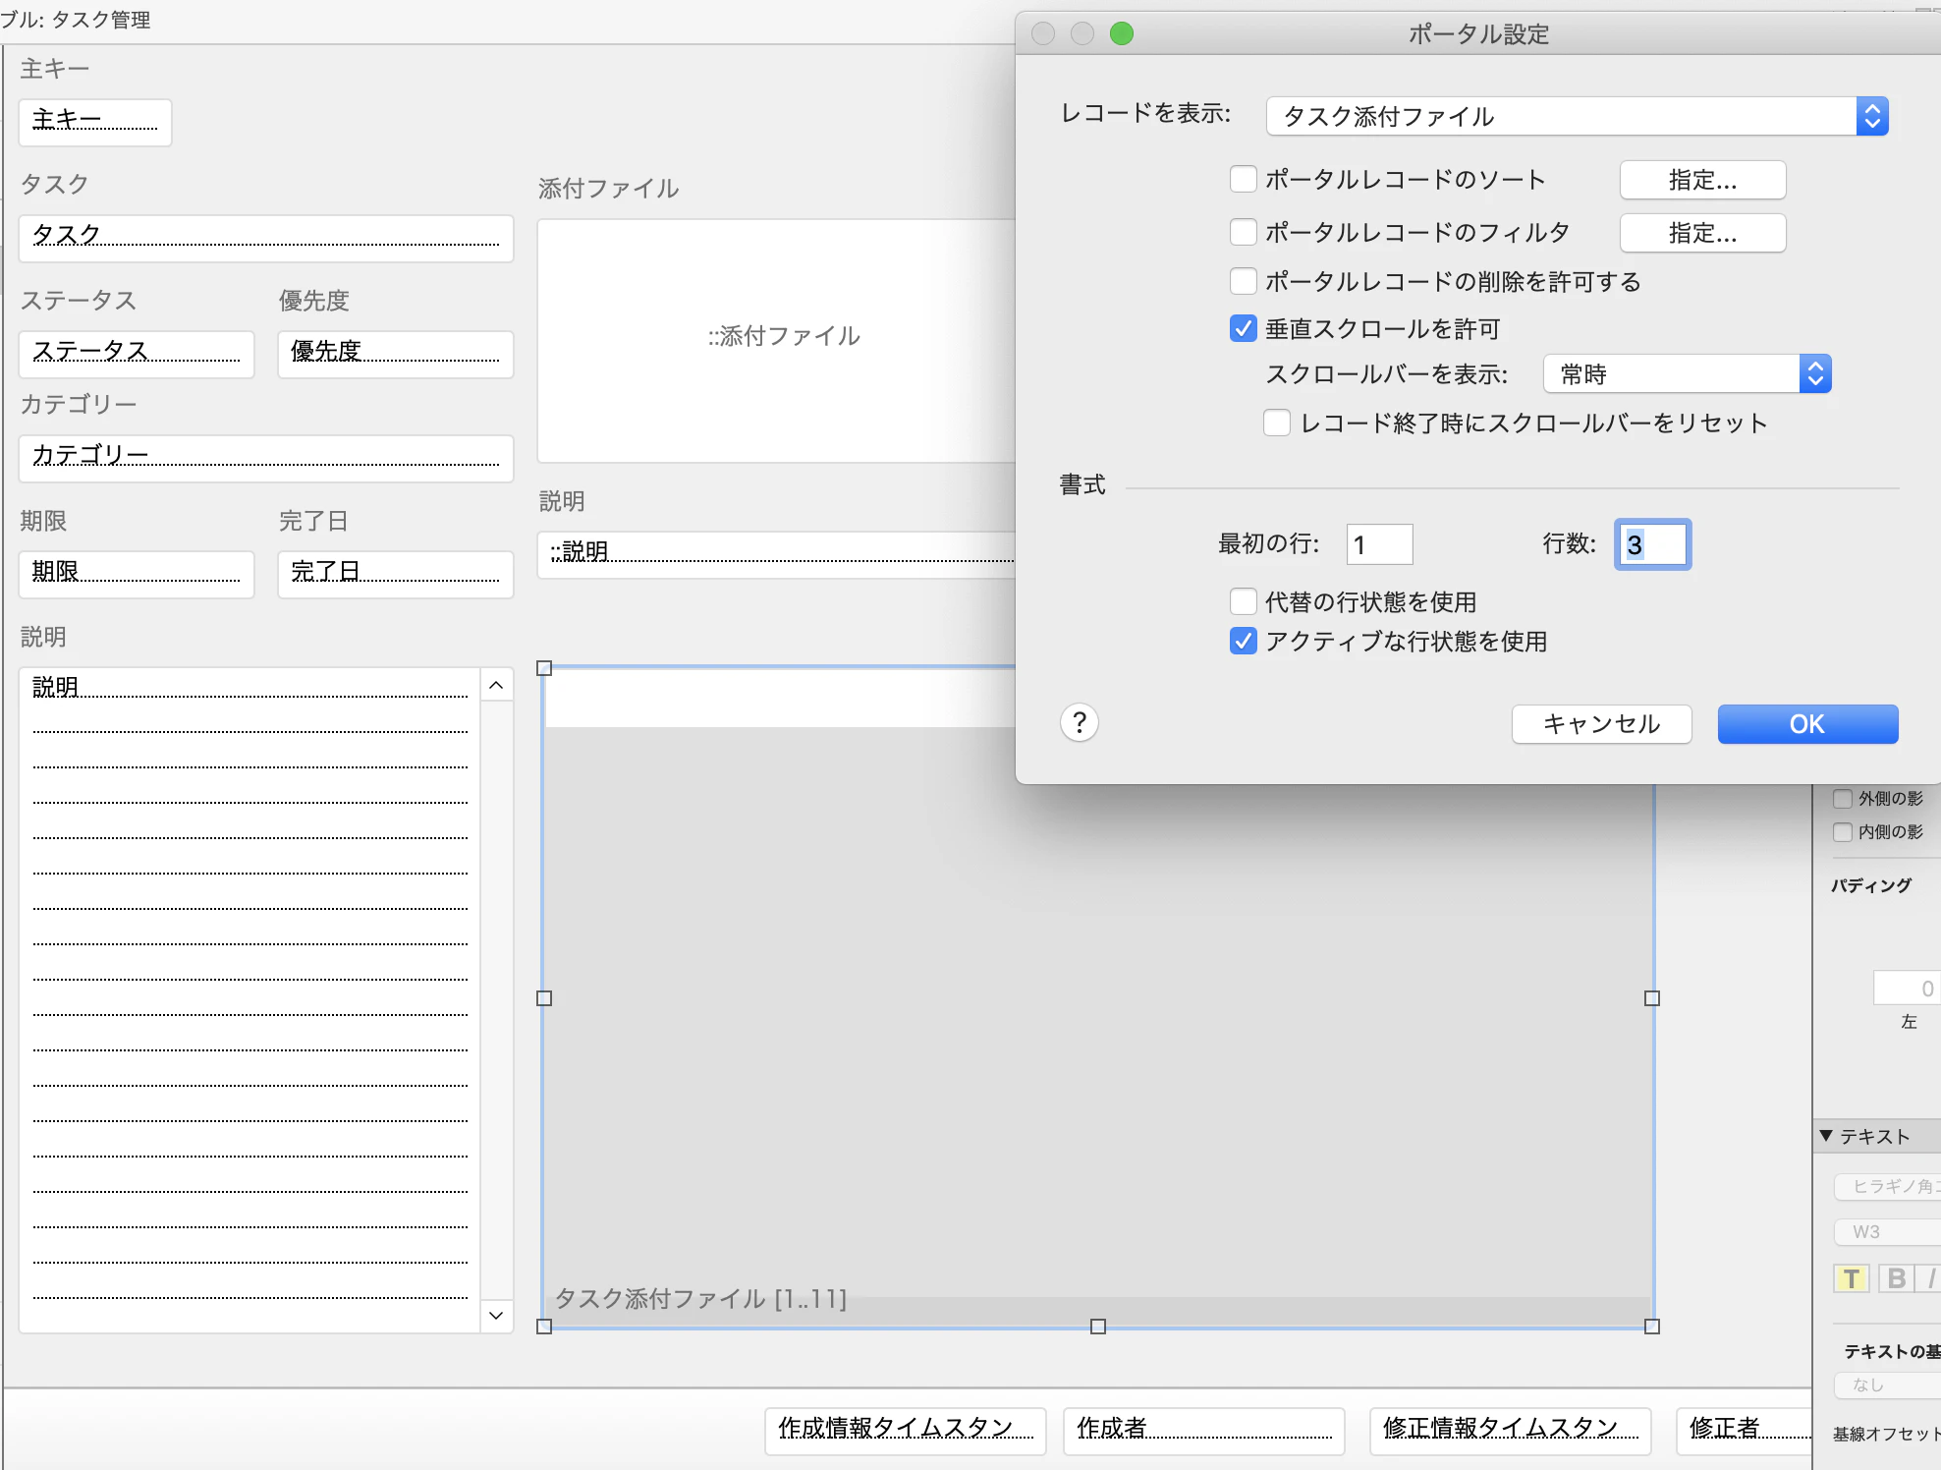Select the 優先度 field on layout

pyautogui.click(x=396, y=355)
